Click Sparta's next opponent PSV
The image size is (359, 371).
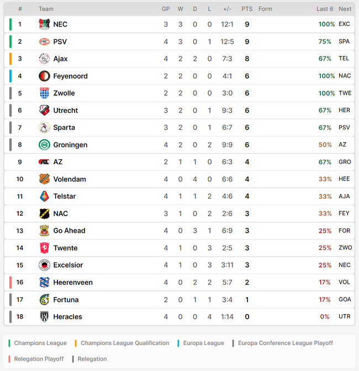(344, 128)
